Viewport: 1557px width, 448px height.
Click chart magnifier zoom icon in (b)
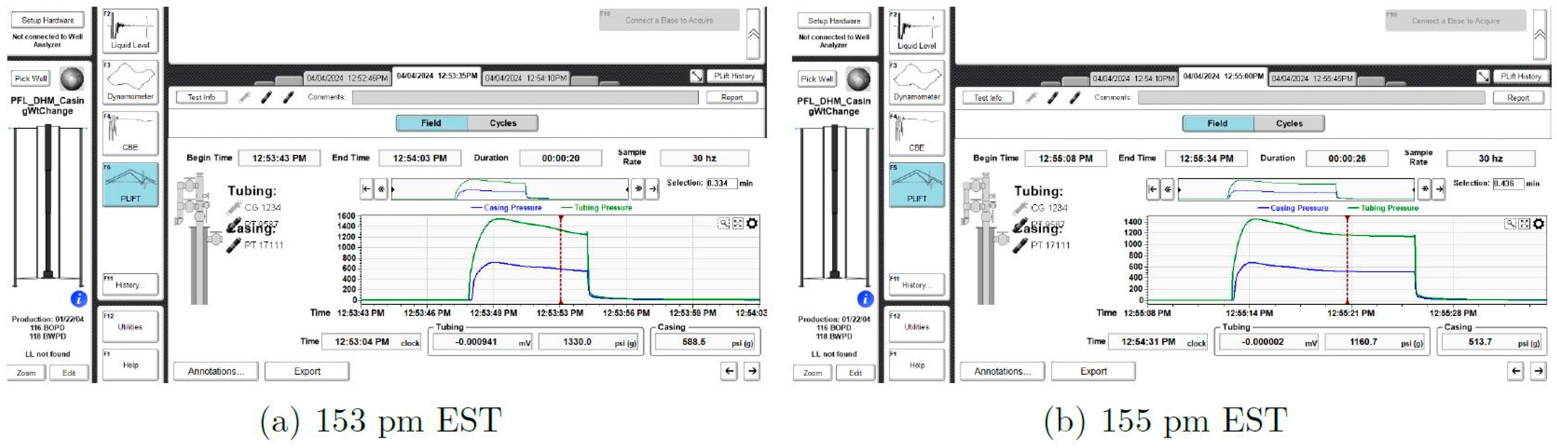(1510, 224)
